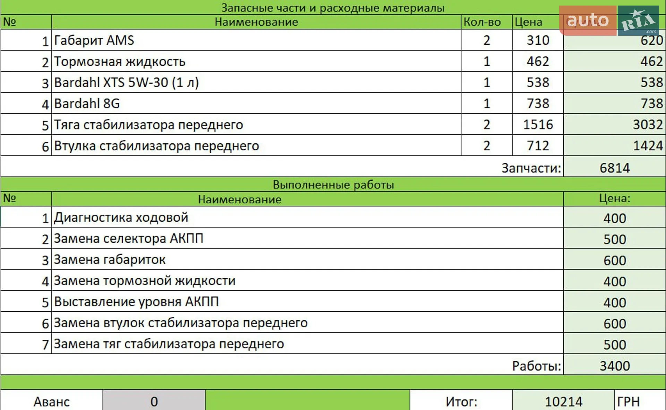Click the 'Габарит AMS' cell
Image resolution: width=666 pixels, height=410 pixels.
tap(256, 40)
